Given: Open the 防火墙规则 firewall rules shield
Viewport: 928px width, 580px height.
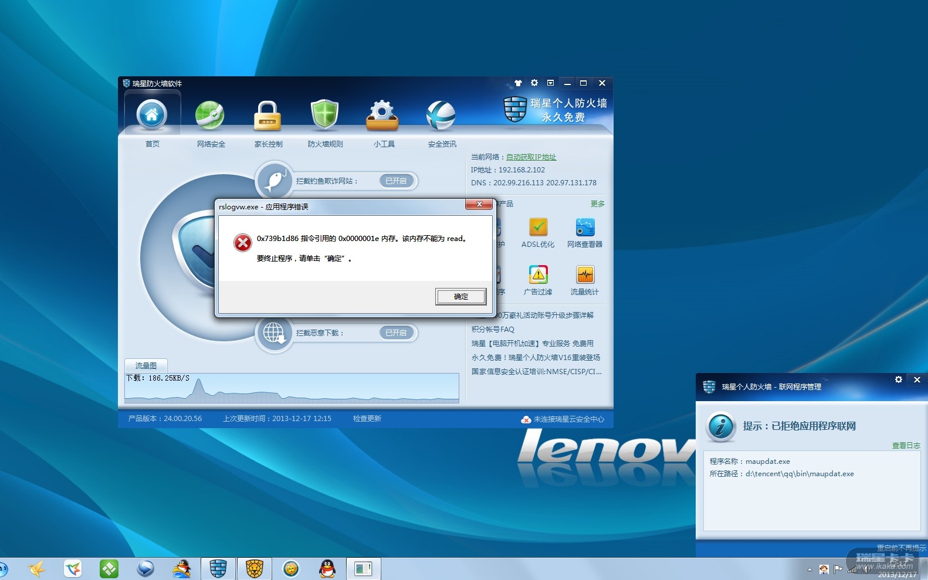Looking at the screenshot, I should [325, 114].
